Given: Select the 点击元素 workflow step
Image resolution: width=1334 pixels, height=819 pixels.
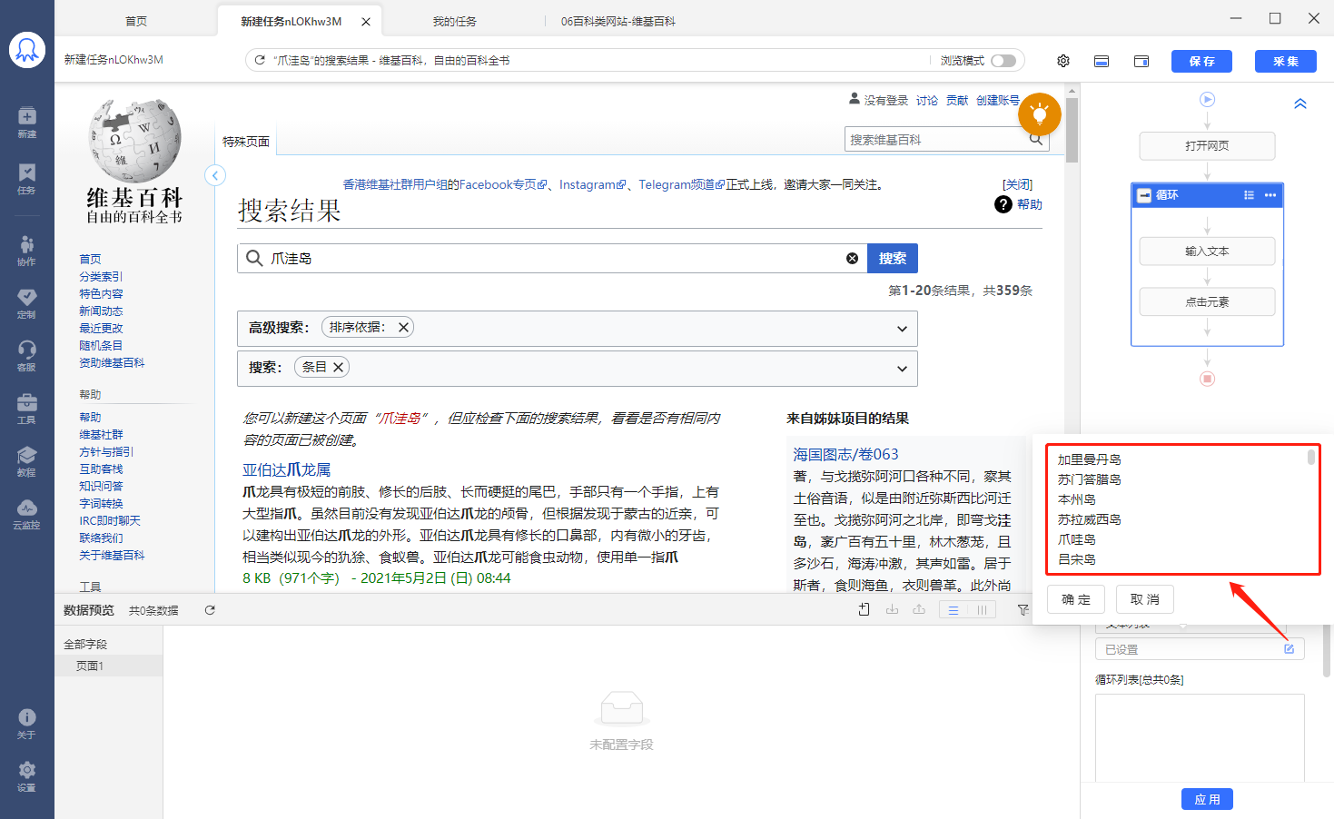Looking at the screenshot, I should pyautogui.click(x=1207, y=302).
